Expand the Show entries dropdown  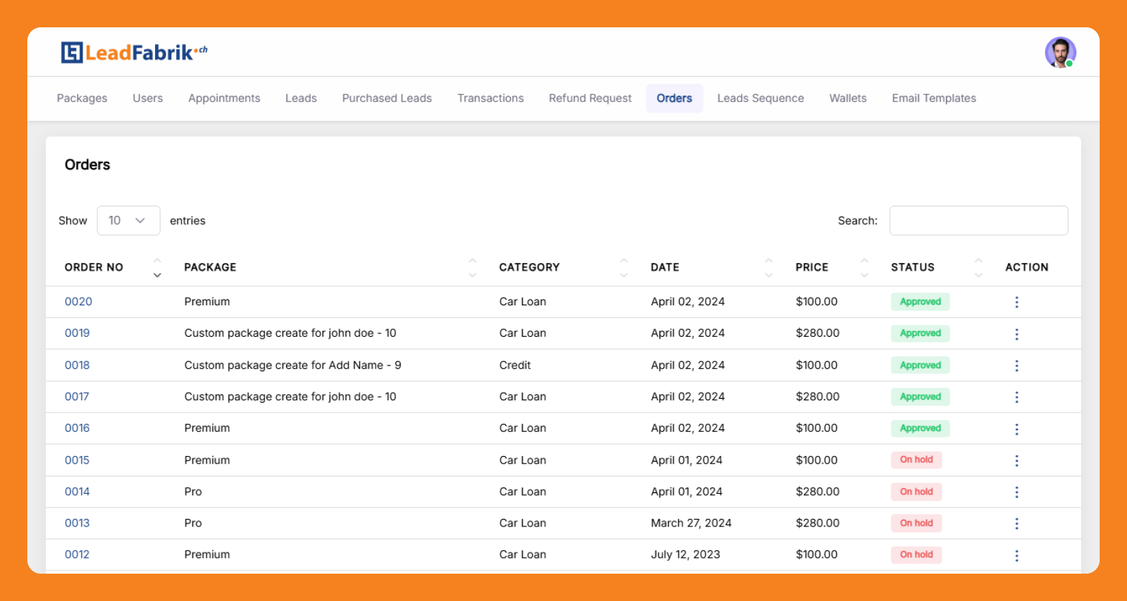[128, 221]
